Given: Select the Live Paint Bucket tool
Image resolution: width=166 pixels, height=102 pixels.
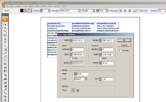Looking at the screenshot, I should click(5, 96).
